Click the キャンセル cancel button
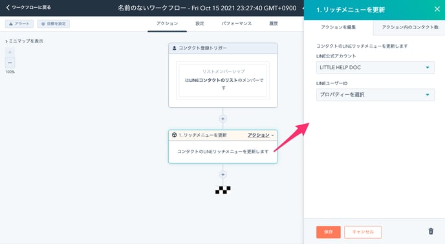Image resolution: width=445 pixels, height=244 pixels. coord(363,232)
